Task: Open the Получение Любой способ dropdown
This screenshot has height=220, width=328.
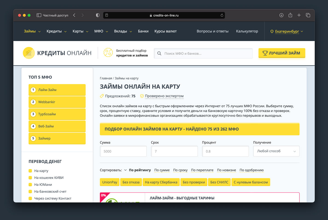Action: (276, 151)
